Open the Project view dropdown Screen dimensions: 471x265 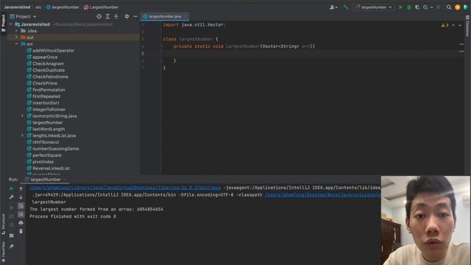(x=23, y=16)
